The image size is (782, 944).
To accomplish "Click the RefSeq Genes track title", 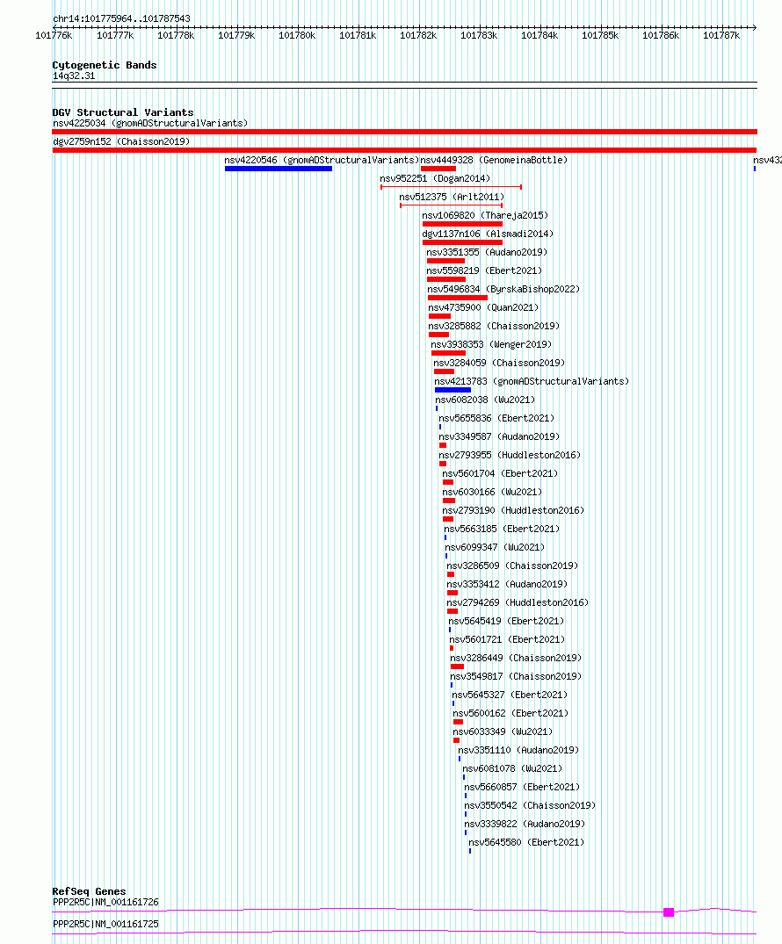I will 89,891.
